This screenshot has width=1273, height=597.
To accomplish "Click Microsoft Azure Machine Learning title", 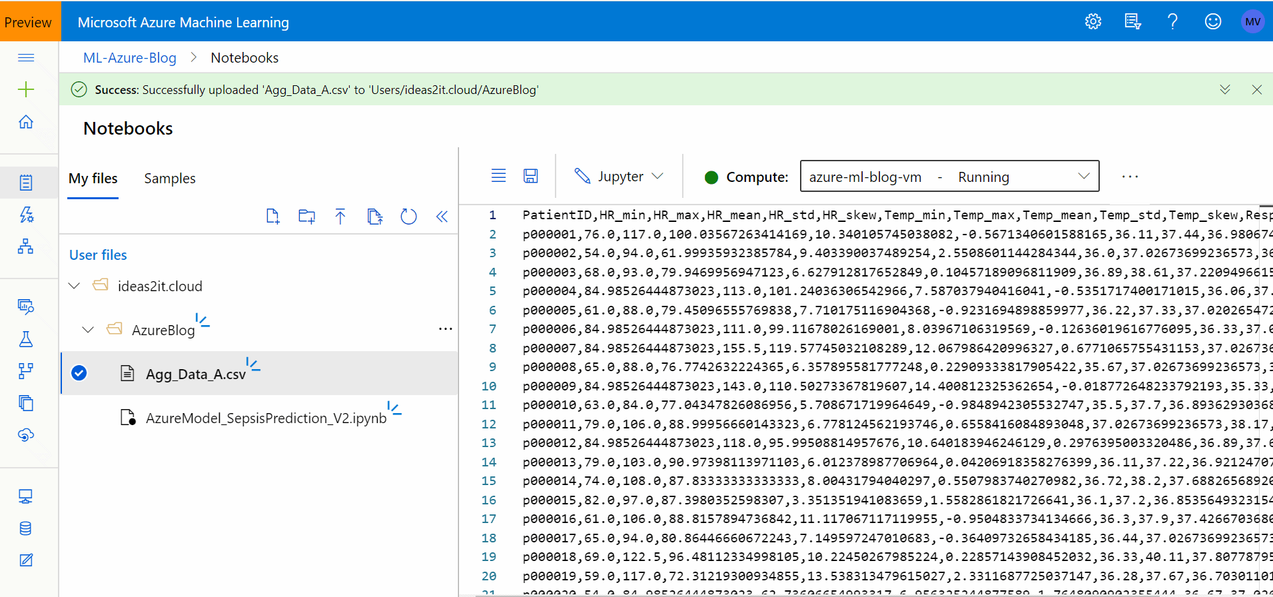I will tap(183, 22).
